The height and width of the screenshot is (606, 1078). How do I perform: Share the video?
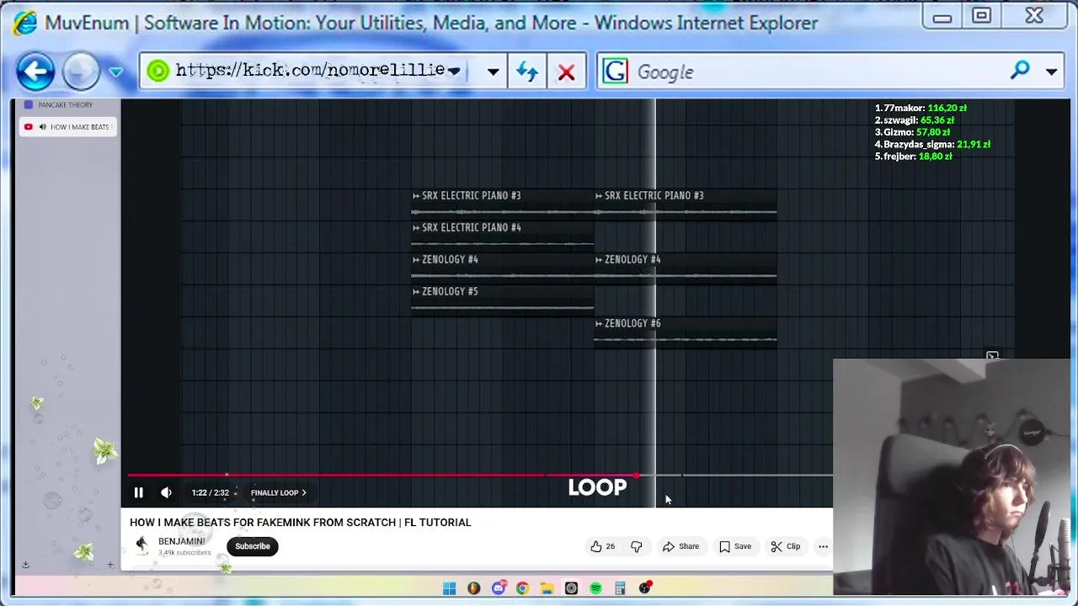(680, 546)
